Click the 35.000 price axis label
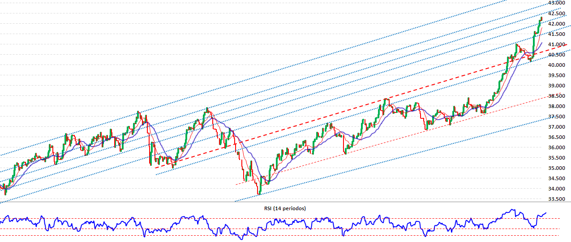The width and height of the screenshot is (571, 242). 558,168
